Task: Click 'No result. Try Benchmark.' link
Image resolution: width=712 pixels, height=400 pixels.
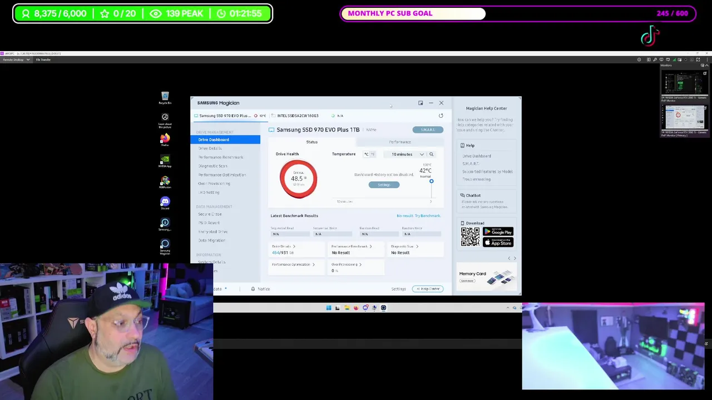Action: pyautogui.click(x=418, y=216)
